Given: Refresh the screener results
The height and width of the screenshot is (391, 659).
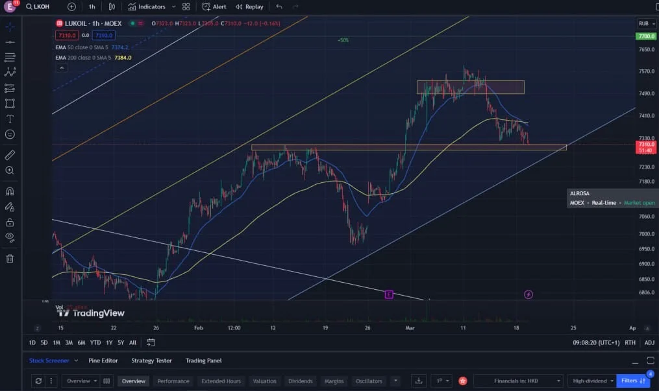Looking at the screenshot, I should (x=38, y=381).
